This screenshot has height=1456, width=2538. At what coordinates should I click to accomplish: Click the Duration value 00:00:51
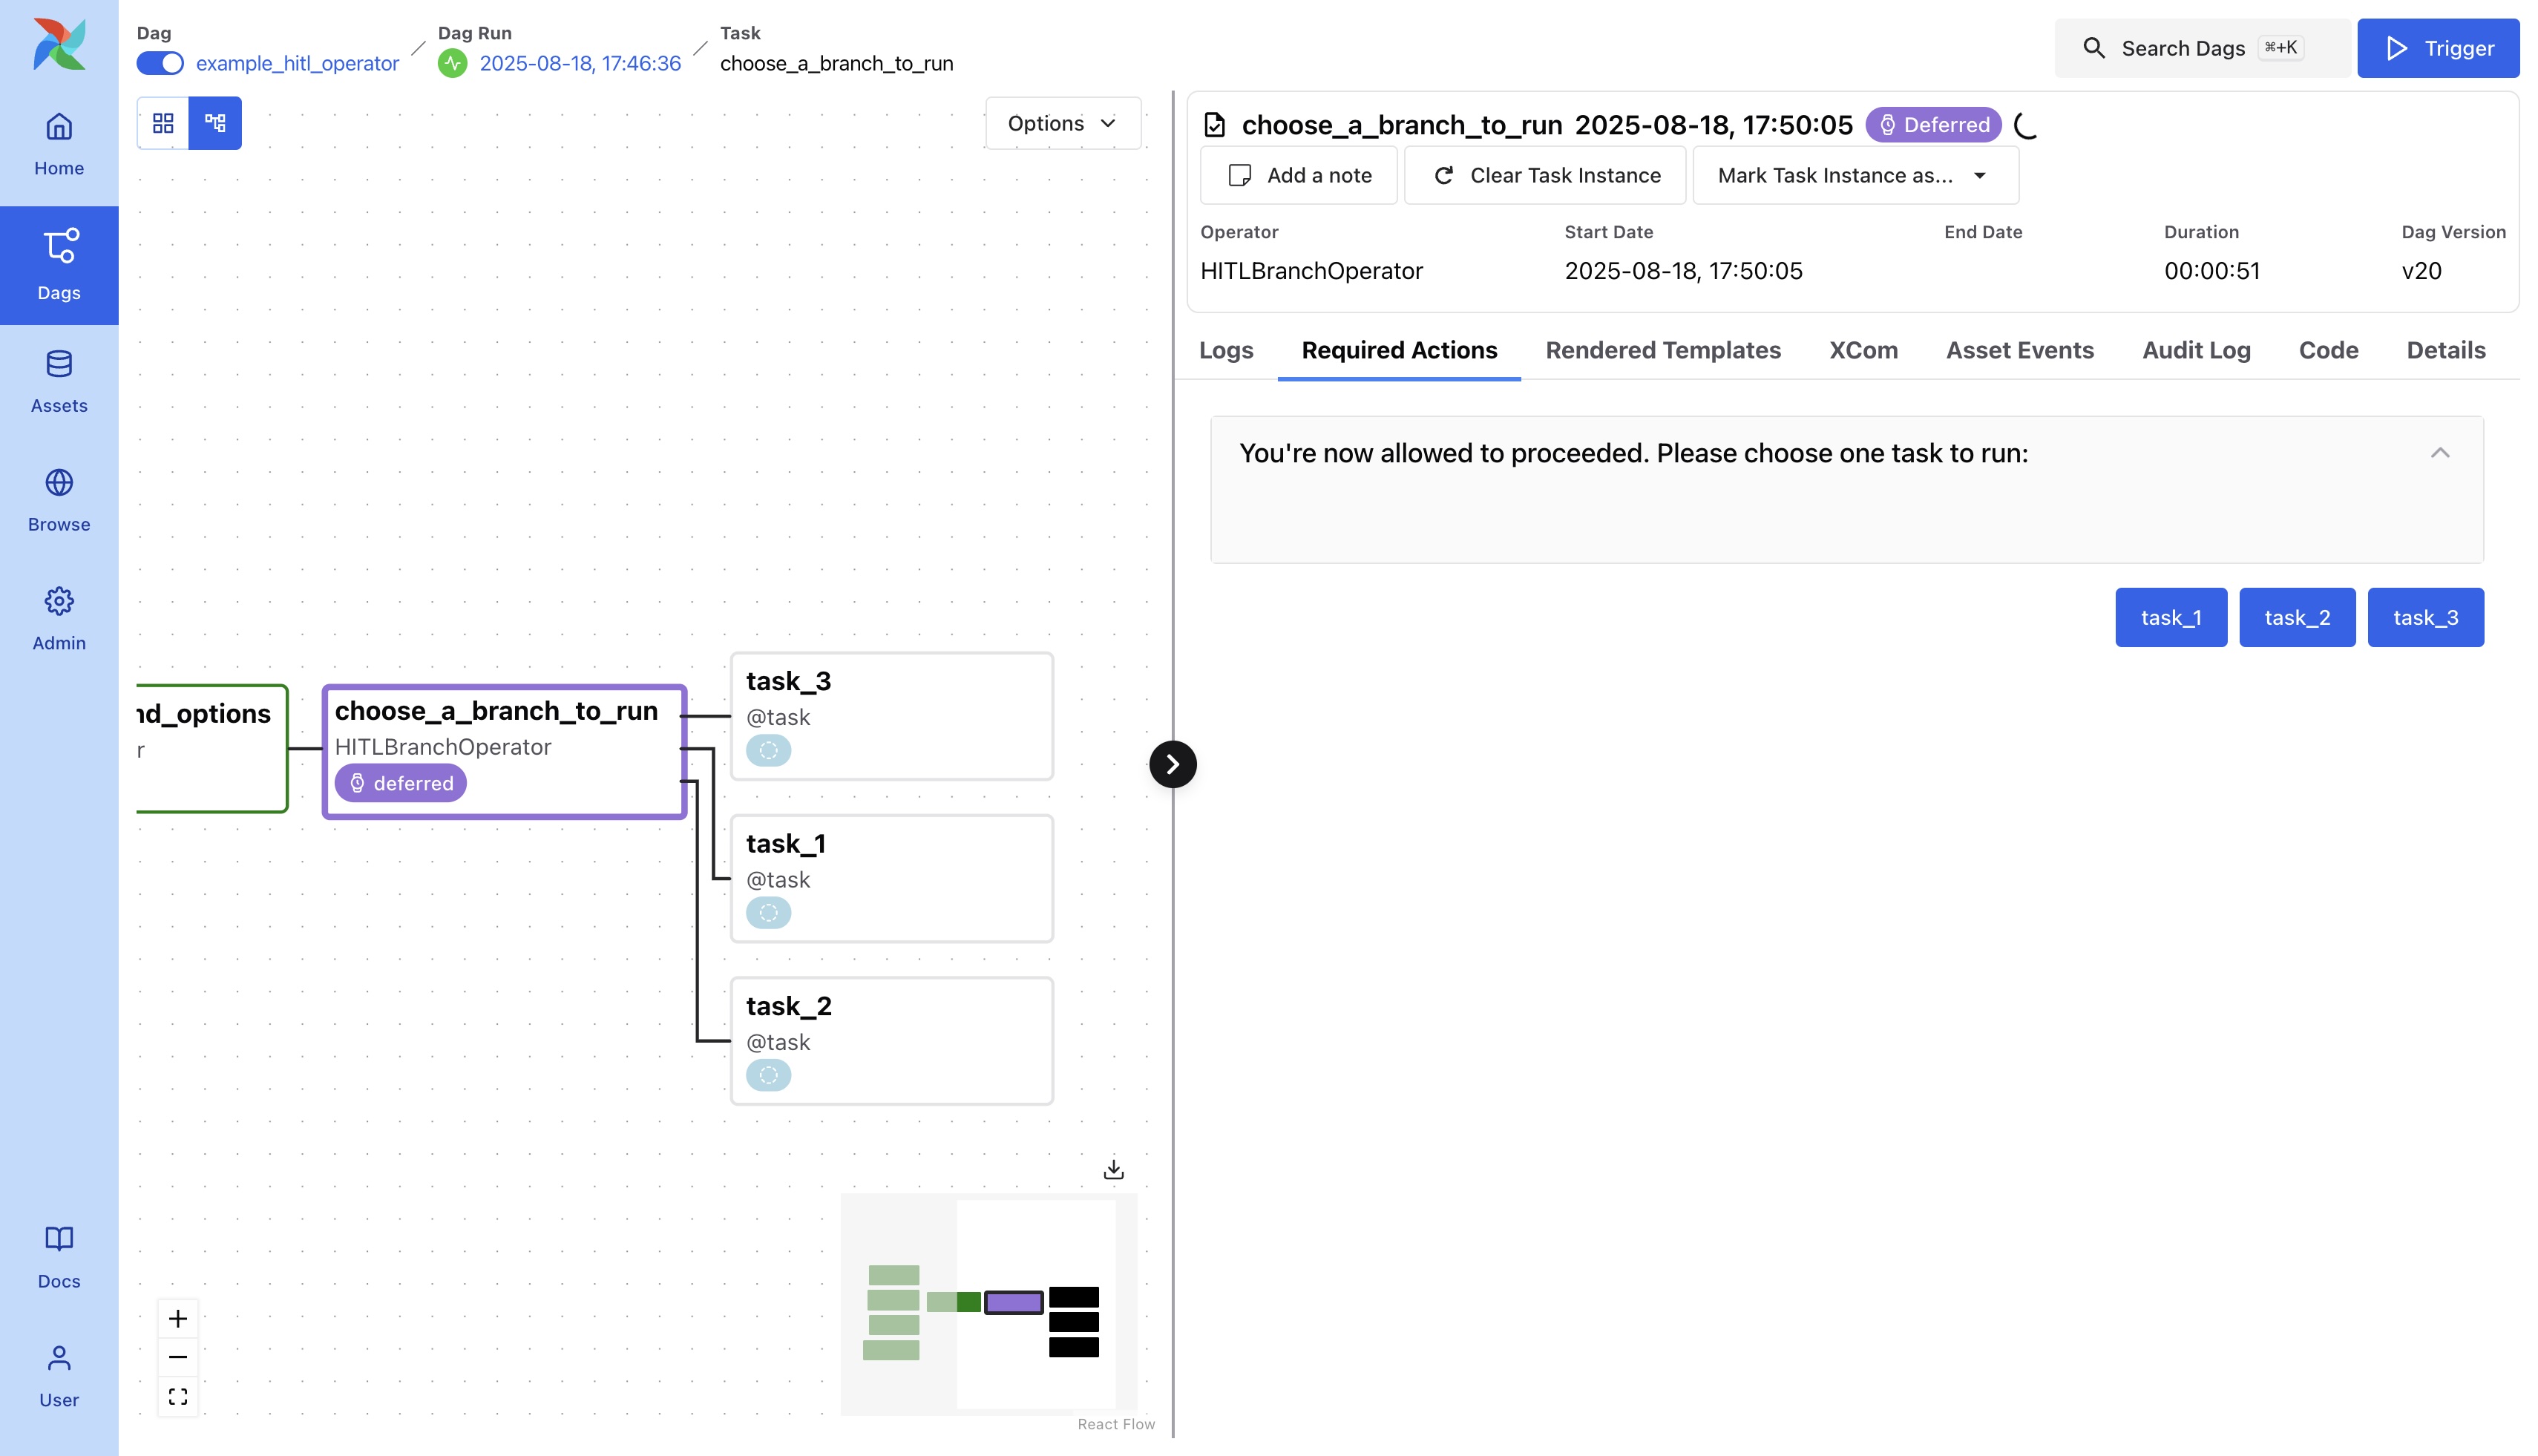(x=2212, y=271)
